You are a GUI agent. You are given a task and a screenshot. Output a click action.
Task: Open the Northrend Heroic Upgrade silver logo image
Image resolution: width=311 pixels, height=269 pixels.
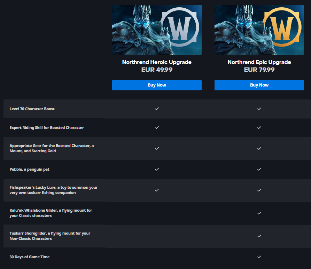(157, 30)
